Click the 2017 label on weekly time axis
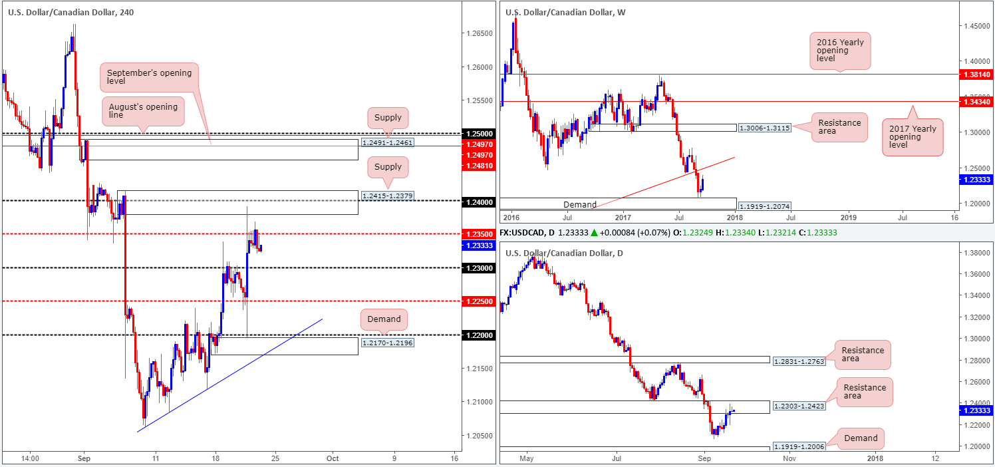The image size is (995, 467). click(x=623, y=217)
